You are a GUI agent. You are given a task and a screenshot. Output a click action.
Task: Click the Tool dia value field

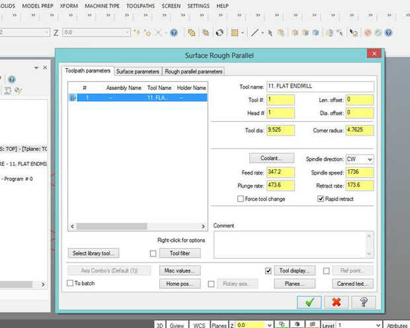click(x=281, y=131)
